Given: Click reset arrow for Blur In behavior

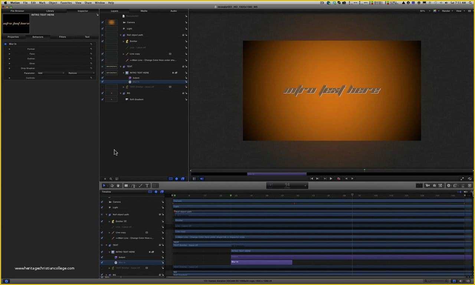Looking at the screenshot, I should pos(91,44).
